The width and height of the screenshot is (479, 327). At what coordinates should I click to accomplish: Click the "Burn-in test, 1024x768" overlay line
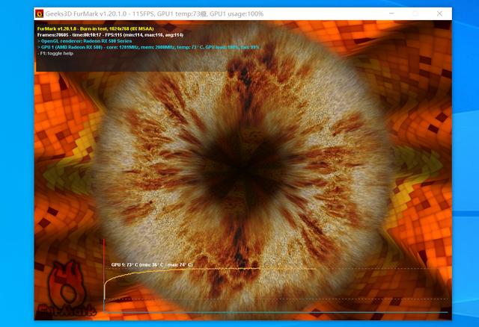click(95, 28)
